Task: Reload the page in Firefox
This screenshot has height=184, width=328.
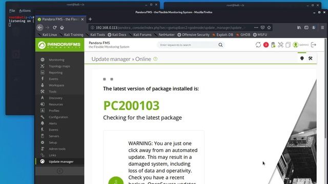Action: pos(55,28)
